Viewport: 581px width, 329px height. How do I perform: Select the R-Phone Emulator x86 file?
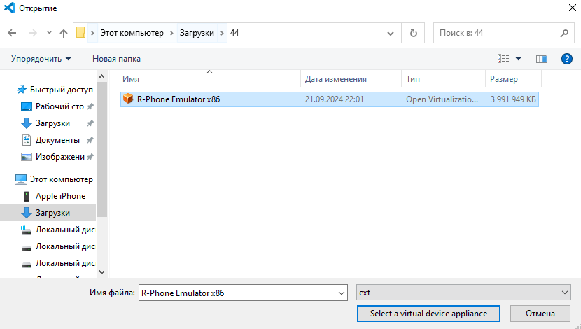point(330,99)
